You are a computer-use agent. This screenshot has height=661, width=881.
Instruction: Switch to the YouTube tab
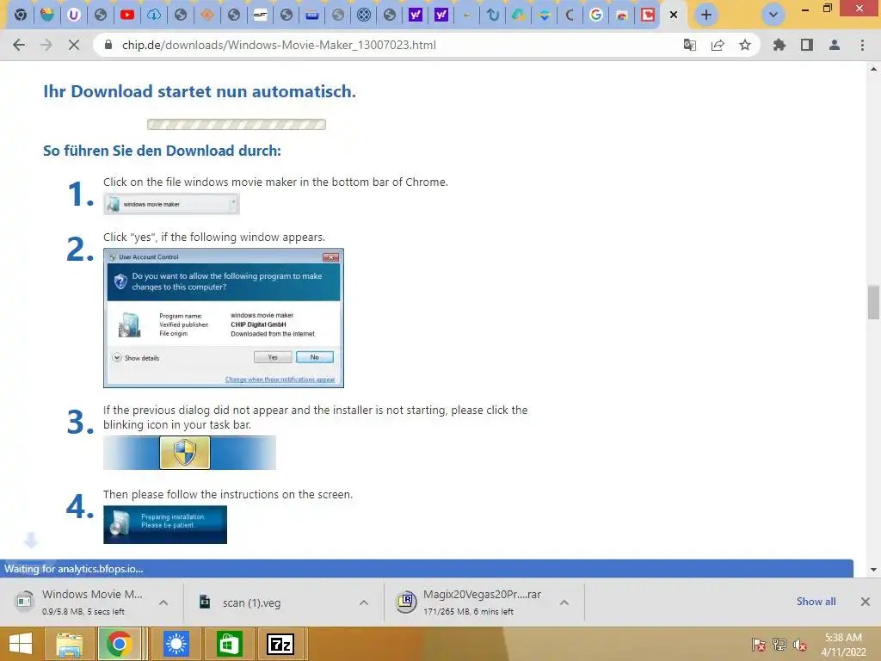click(127, 15)
